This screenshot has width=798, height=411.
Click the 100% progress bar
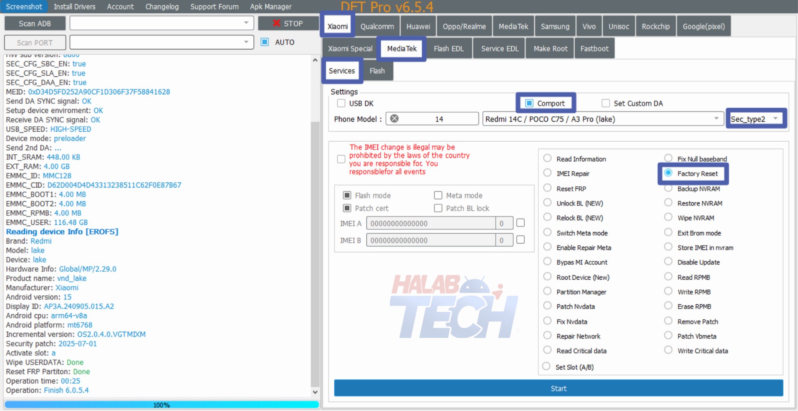(x=162, y=405)
